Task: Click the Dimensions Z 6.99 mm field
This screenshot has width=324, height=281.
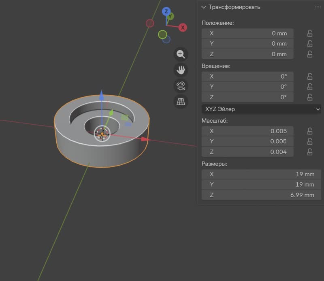Action: pos(261,195)
